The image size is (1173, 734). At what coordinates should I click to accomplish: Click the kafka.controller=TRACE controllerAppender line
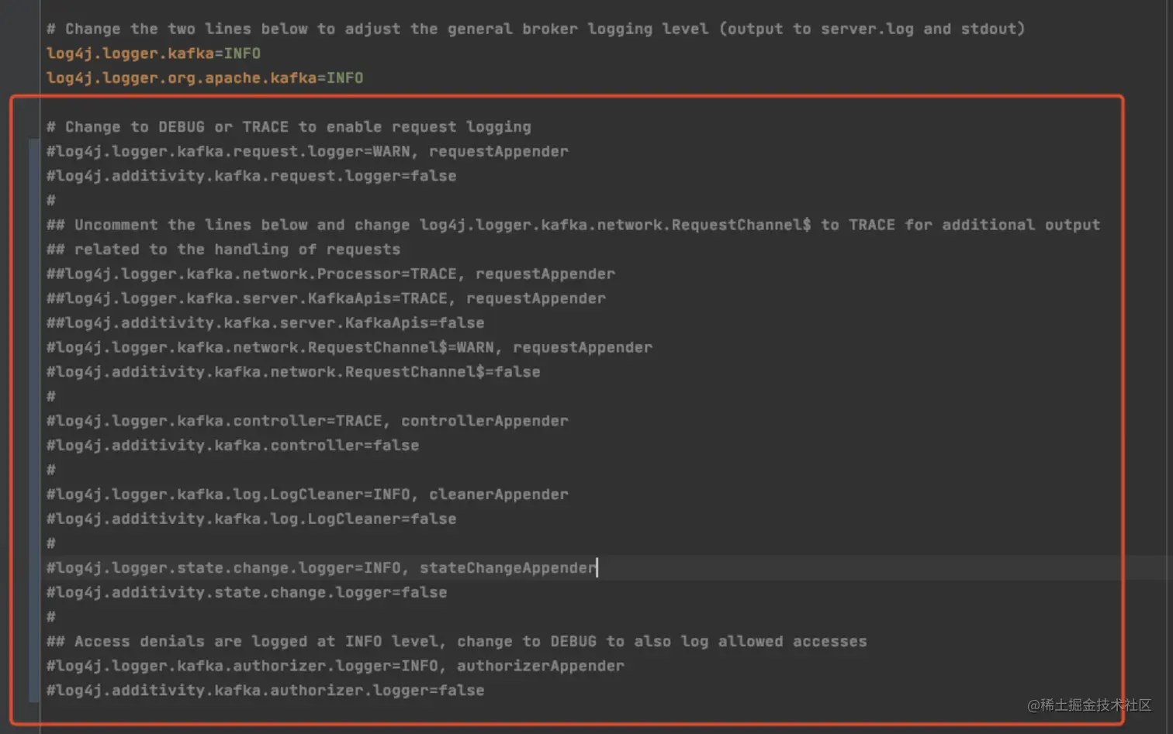click(x=307, y=421)
